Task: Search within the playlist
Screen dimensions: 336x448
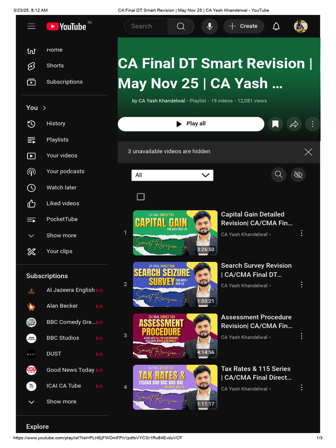Action: pyautogui.click(x=279, y=175)
